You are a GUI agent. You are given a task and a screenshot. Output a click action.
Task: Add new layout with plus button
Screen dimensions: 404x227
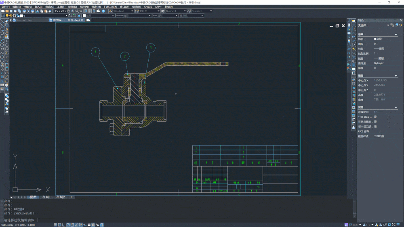(72, 197)
